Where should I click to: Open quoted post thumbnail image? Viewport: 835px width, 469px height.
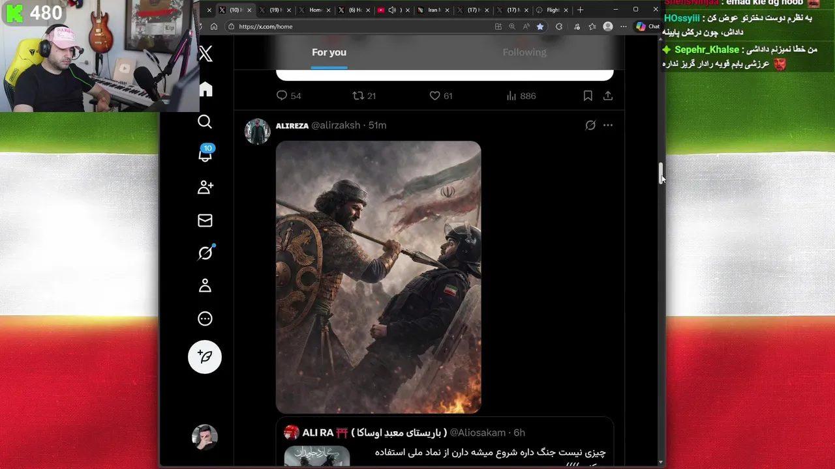click(317, 456)
